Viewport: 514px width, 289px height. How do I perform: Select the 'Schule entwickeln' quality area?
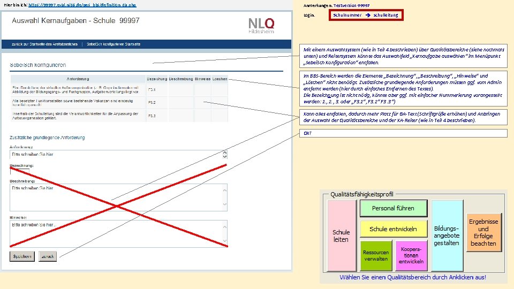pos(394,229)
